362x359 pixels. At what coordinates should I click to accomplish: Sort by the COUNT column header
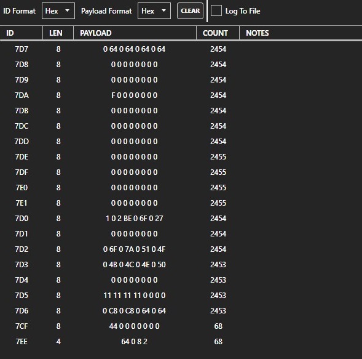(218, 33)
